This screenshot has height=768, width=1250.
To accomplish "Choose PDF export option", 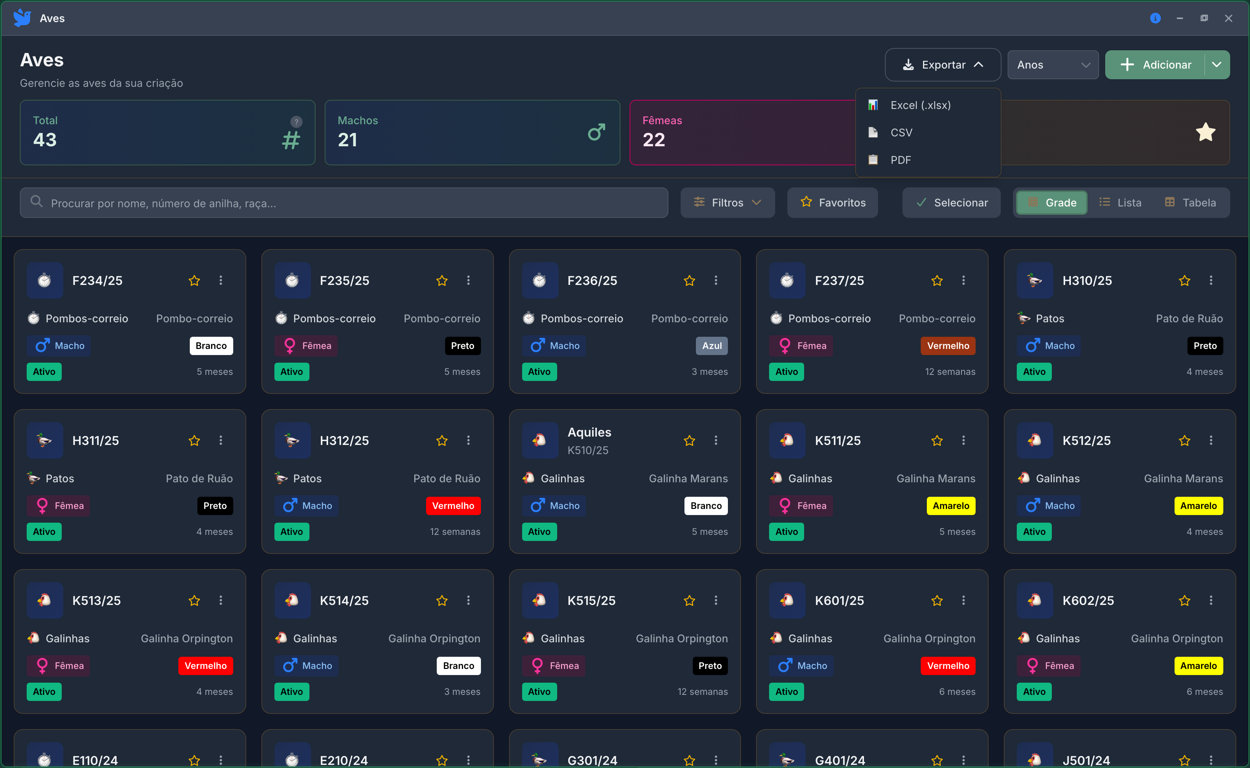I will 928,160.
